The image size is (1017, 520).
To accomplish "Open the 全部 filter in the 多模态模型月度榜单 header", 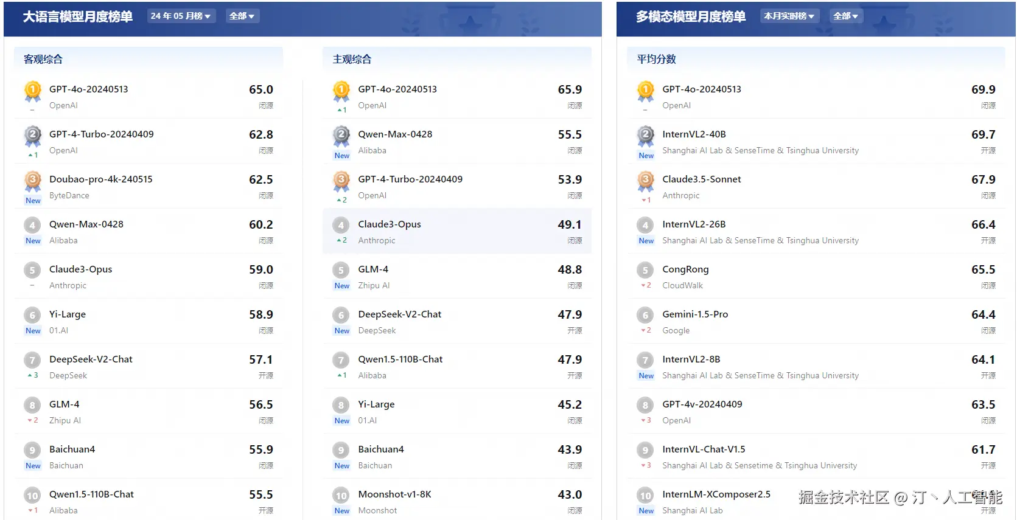I will [x=846, y=16].
